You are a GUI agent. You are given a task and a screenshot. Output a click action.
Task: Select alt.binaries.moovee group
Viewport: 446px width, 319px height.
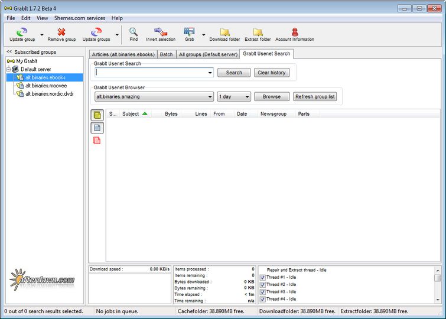point(46,86)
